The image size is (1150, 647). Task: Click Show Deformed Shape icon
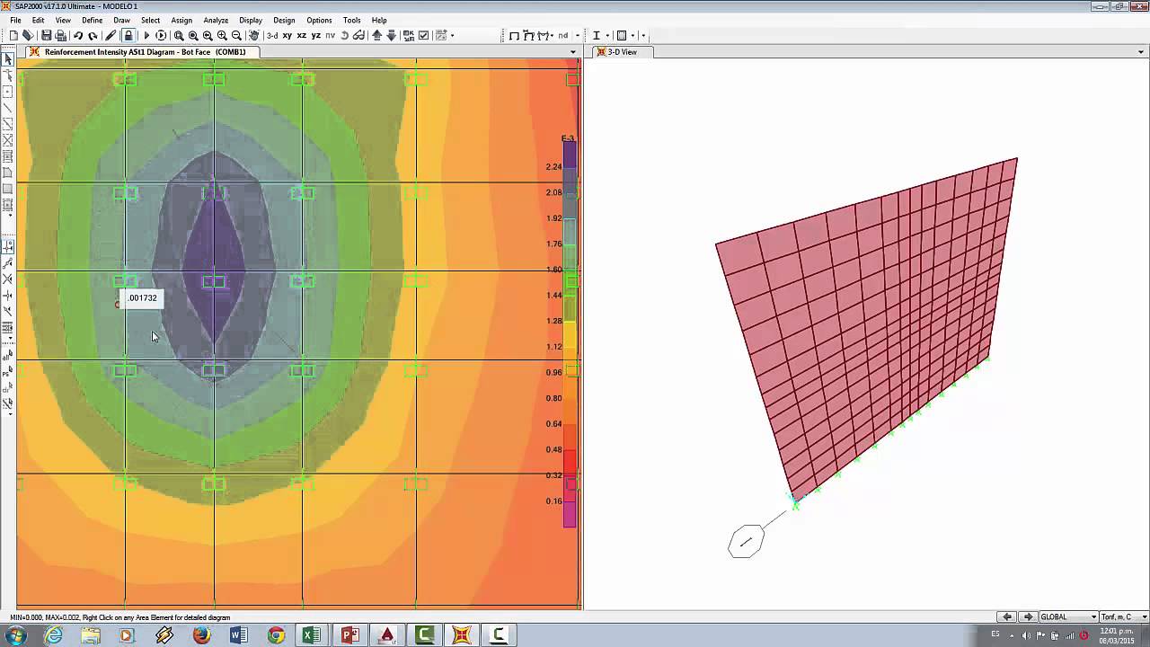pyautogui.click(x=528, y=36)
